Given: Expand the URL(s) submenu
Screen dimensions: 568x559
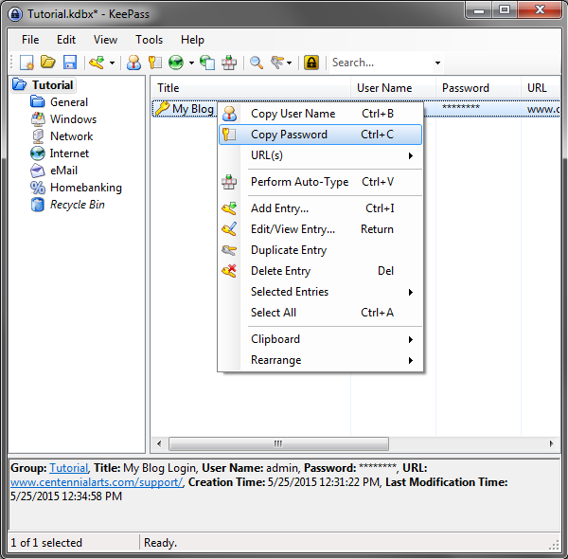Looking at the screenshot, I should [321, 155].
